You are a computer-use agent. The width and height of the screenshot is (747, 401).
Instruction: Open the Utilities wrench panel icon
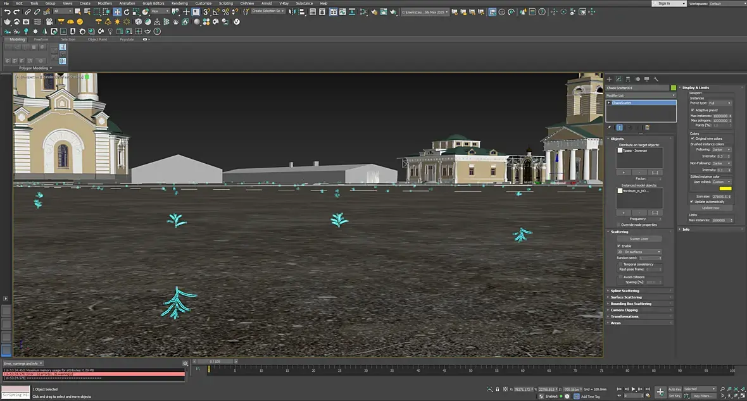[656, 79]
